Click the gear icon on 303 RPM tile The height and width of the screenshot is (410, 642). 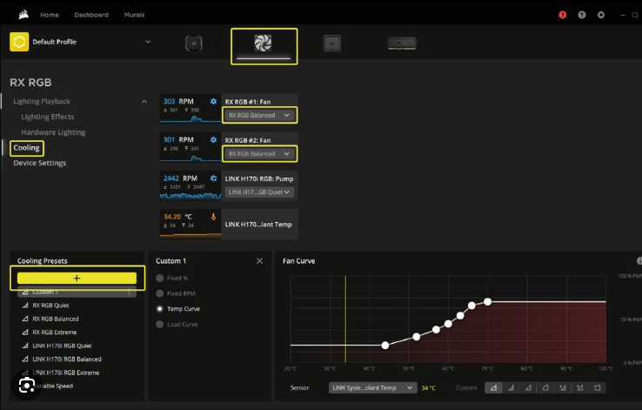click(x=213, y=101)
